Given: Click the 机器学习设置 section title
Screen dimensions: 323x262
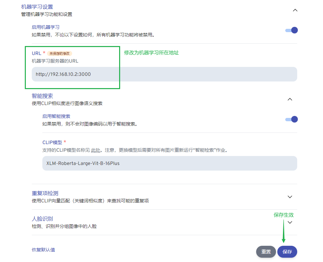Looking at the screenshot, I should click(x=37, y=7).
